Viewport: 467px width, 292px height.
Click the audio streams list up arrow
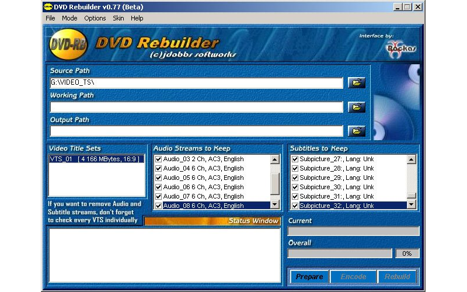[x=274, y=159]
